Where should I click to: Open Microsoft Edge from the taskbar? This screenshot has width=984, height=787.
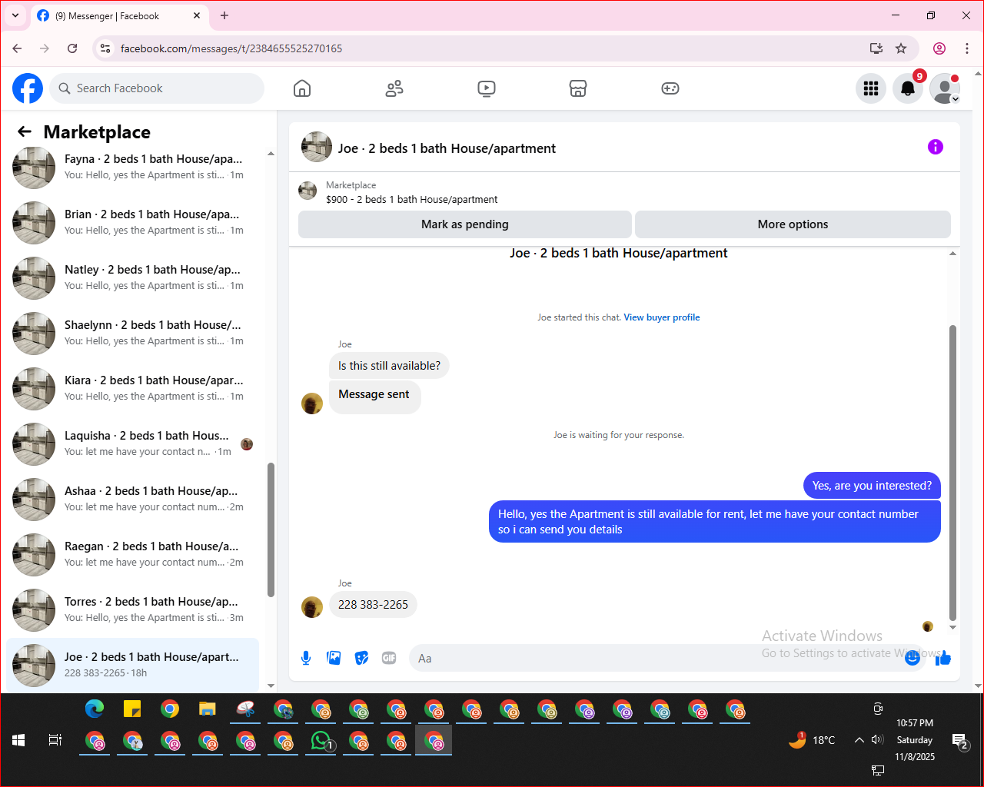coord(95,709)
